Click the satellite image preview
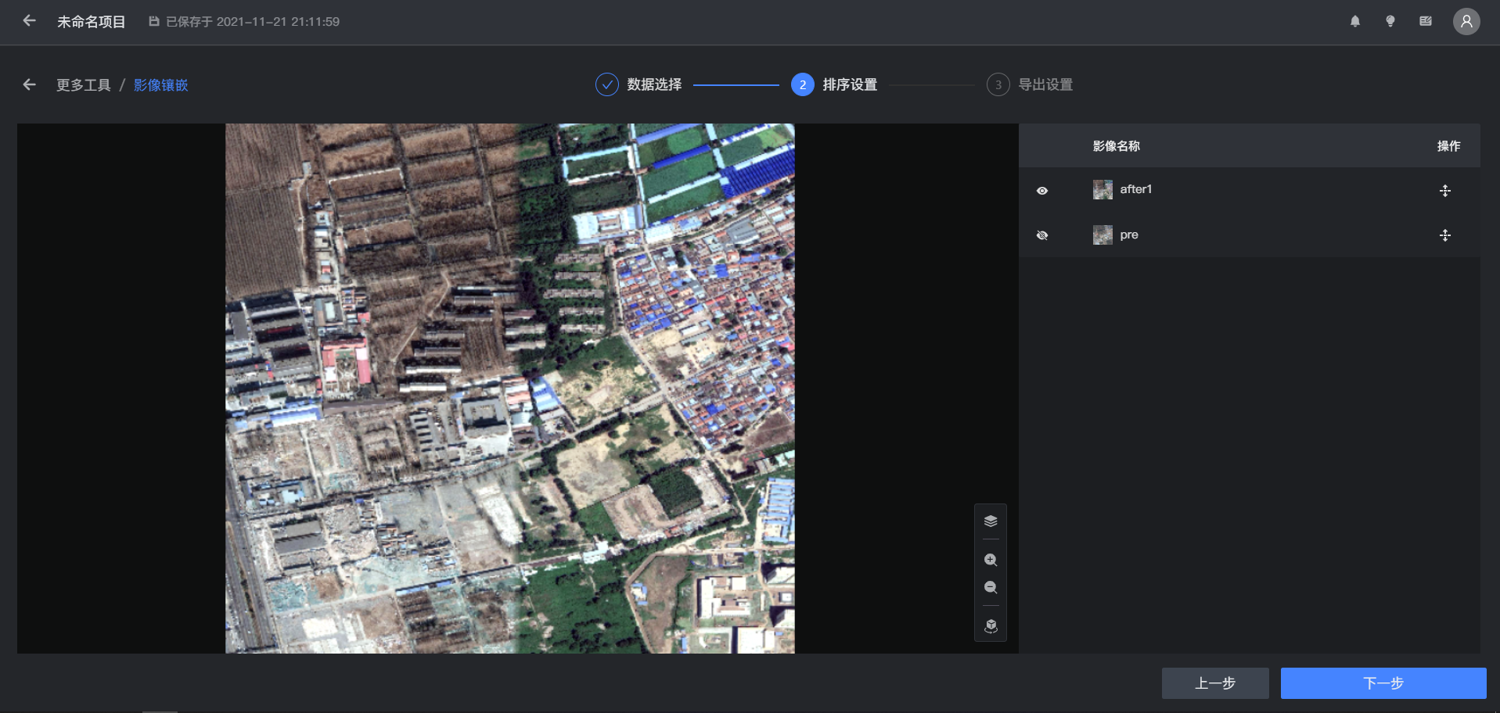 pyautogui.click(x=510, y=389)
